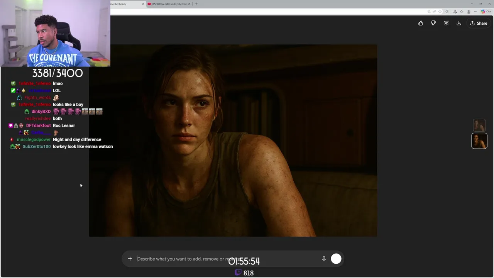Click the round white send button

[x=336, y=259]
